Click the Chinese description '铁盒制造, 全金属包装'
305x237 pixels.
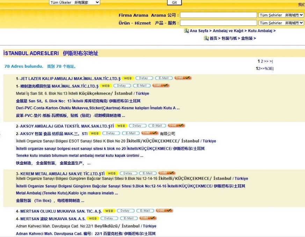(53, 163)
